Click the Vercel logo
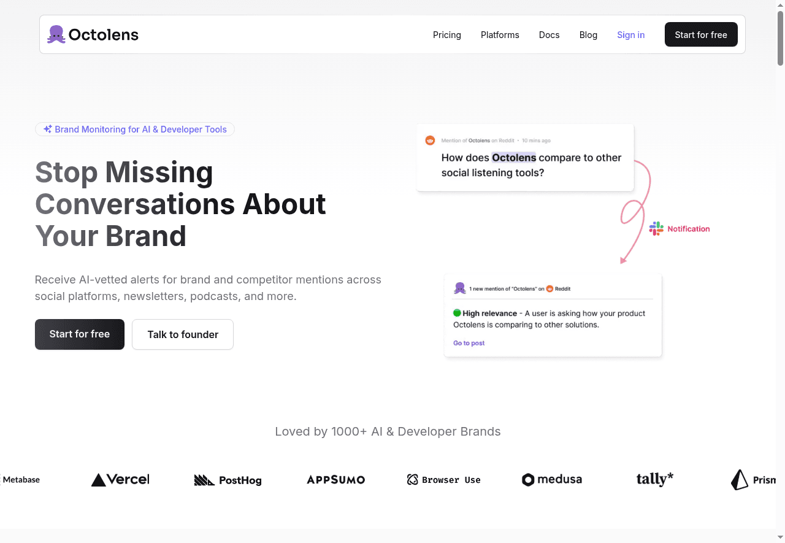The image size is (785, 543). coord(120,480)
